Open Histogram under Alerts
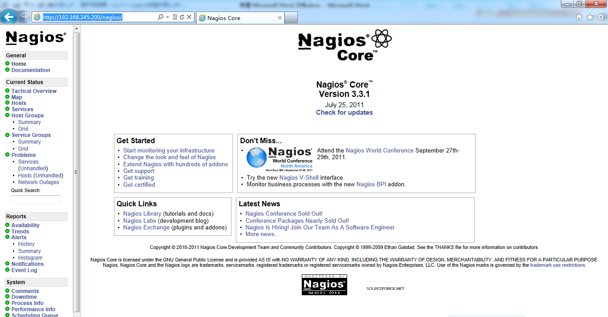Viewport: 608px width, 317px height. tap(30, 258)
